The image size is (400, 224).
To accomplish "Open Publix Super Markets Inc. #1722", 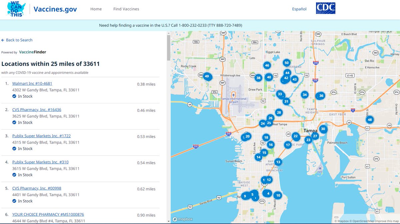I will point(42,136).
